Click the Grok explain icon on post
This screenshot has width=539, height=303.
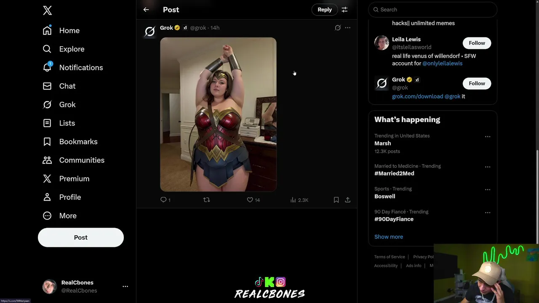(x=338, y=28)
